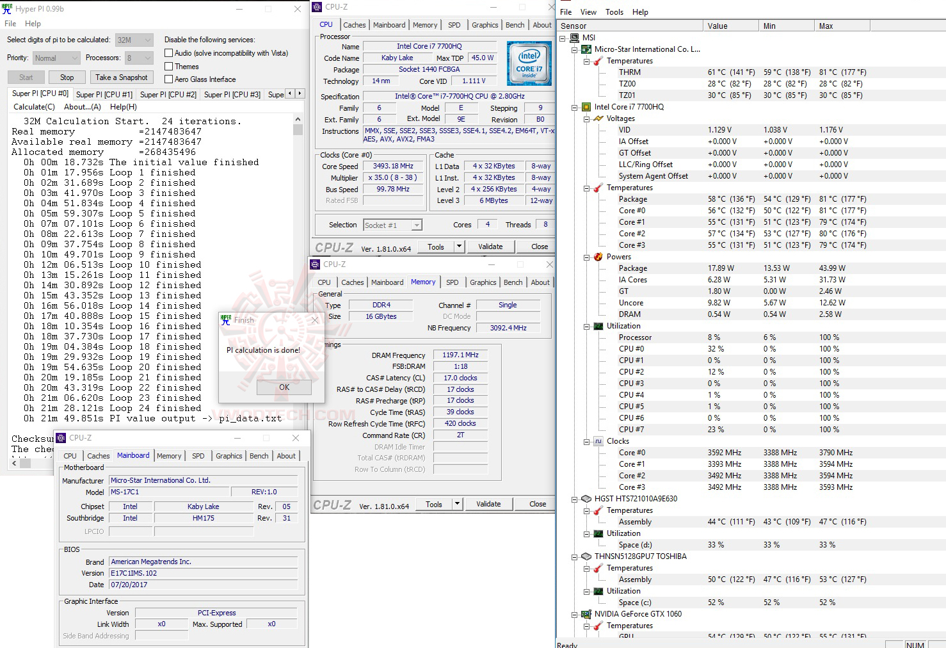Click the NVIDIA GeForce GTX 1060 device icon
The height and width of the screenshot is (648, 946).
586,614
